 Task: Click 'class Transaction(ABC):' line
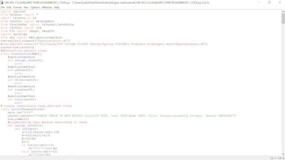21,54
